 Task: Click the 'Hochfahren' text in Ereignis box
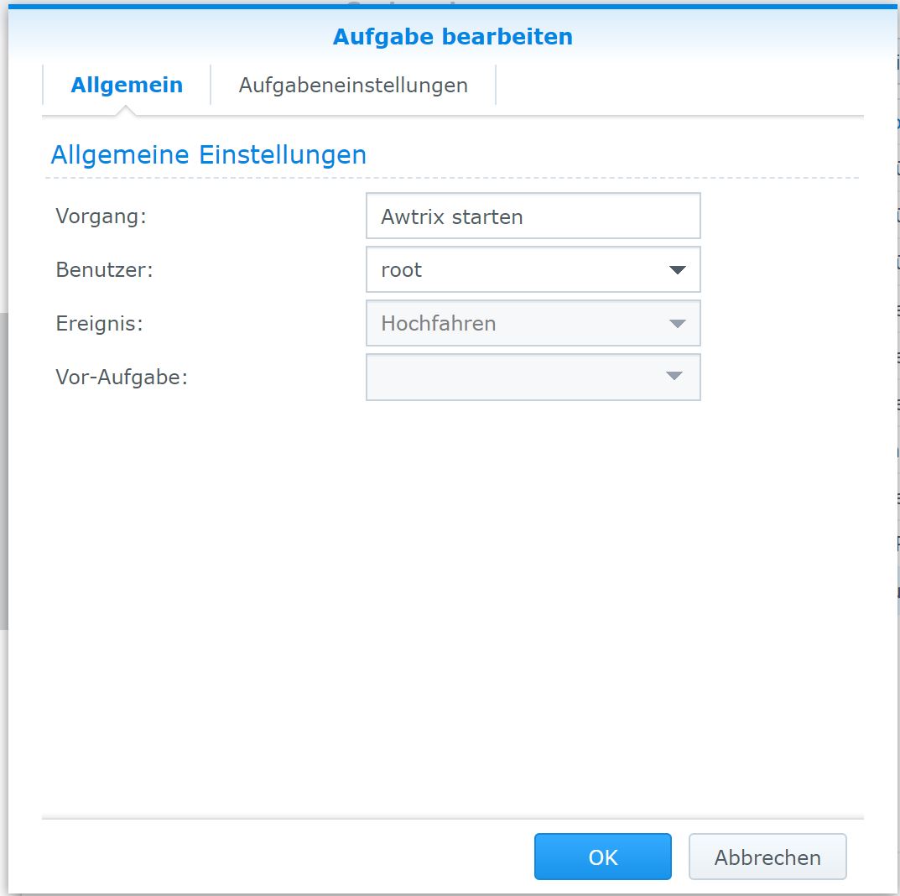coord(438,324)
